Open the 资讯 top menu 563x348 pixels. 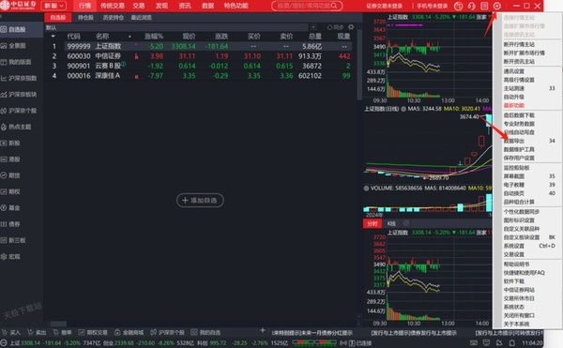[x=185, y=6]
